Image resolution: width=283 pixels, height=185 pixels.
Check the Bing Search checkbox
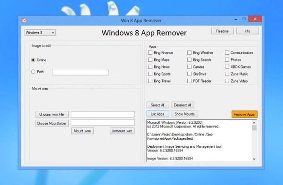pos(189,59)
